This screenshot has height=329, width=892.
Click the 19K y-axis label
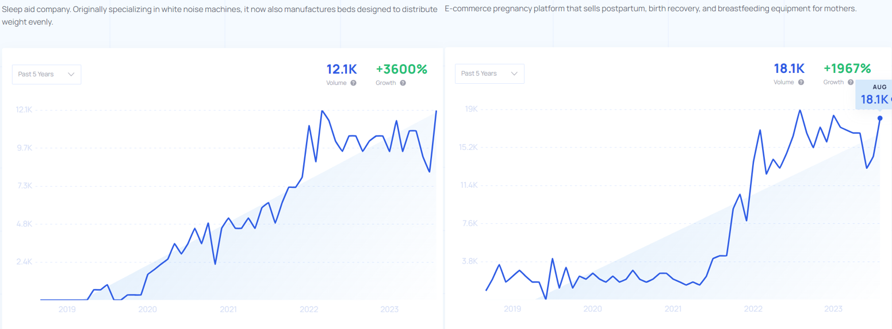[472, 109]
